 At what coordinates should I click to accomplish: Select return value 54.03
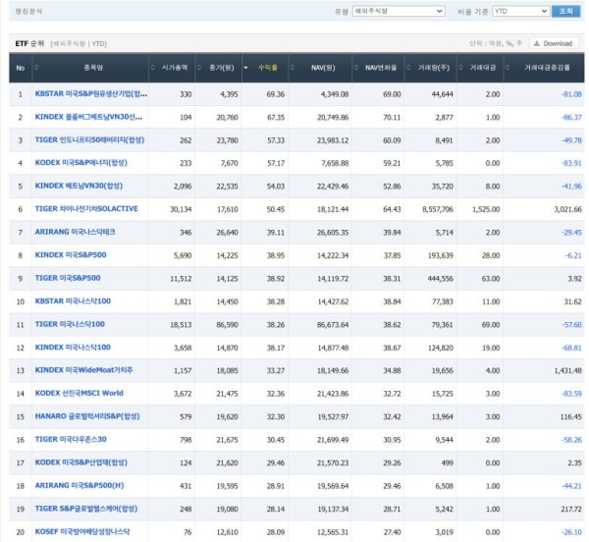click(x=276, y=187)
